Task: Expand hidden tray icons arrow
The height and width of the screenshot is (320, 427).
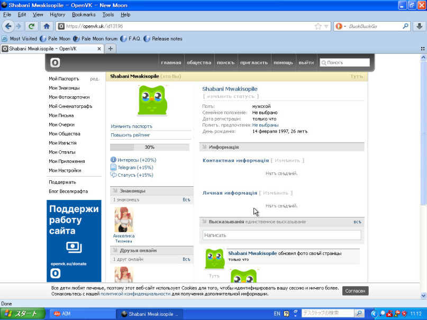Action: coord(374,314)
